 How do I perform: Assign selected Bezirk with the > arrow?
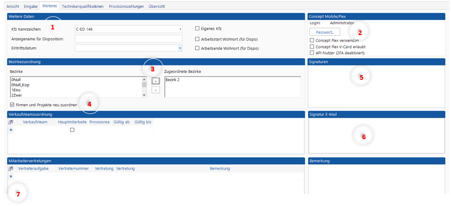pos(156,81)
